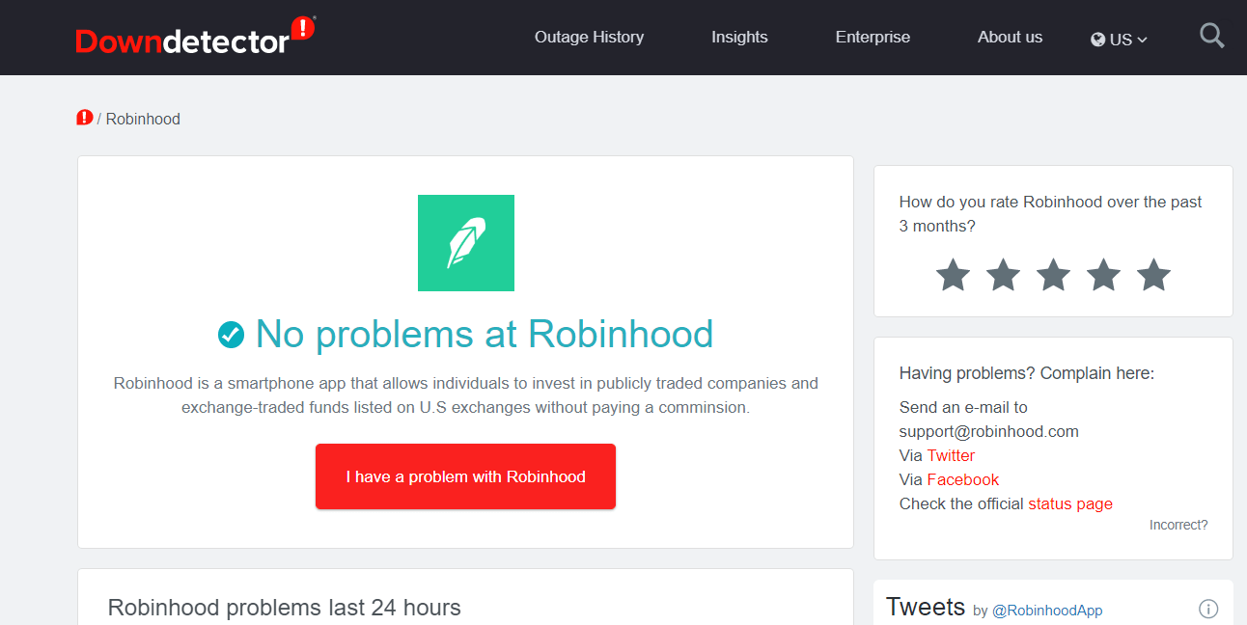Click Robinhood problems last 24 hours heading
The image size is (1247, 625).
click(285, 608)
